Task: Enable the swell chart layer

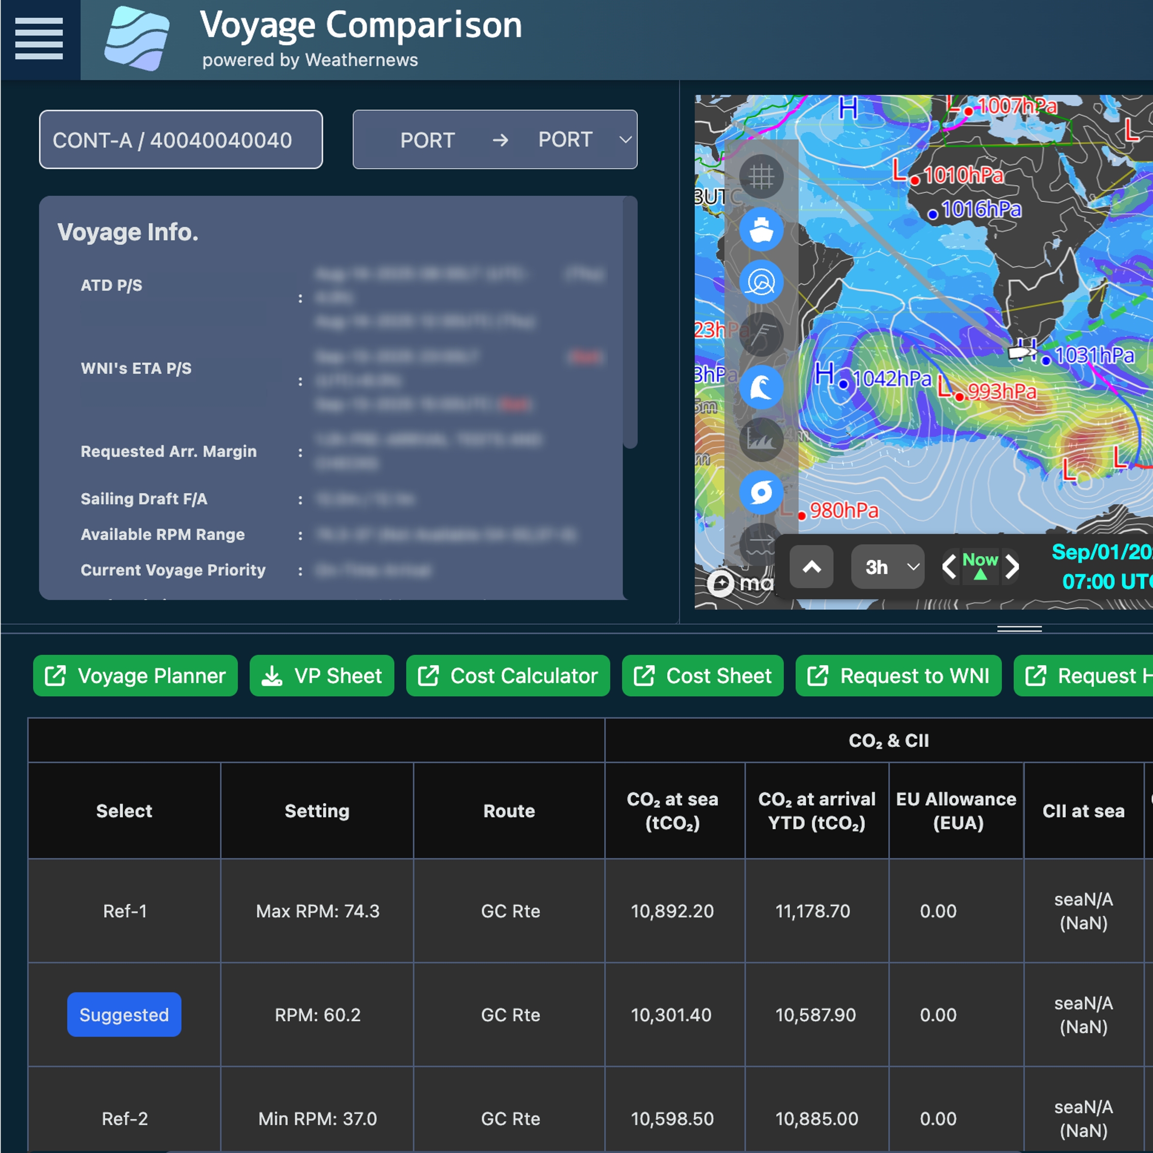Action: [x=761, y=440]
